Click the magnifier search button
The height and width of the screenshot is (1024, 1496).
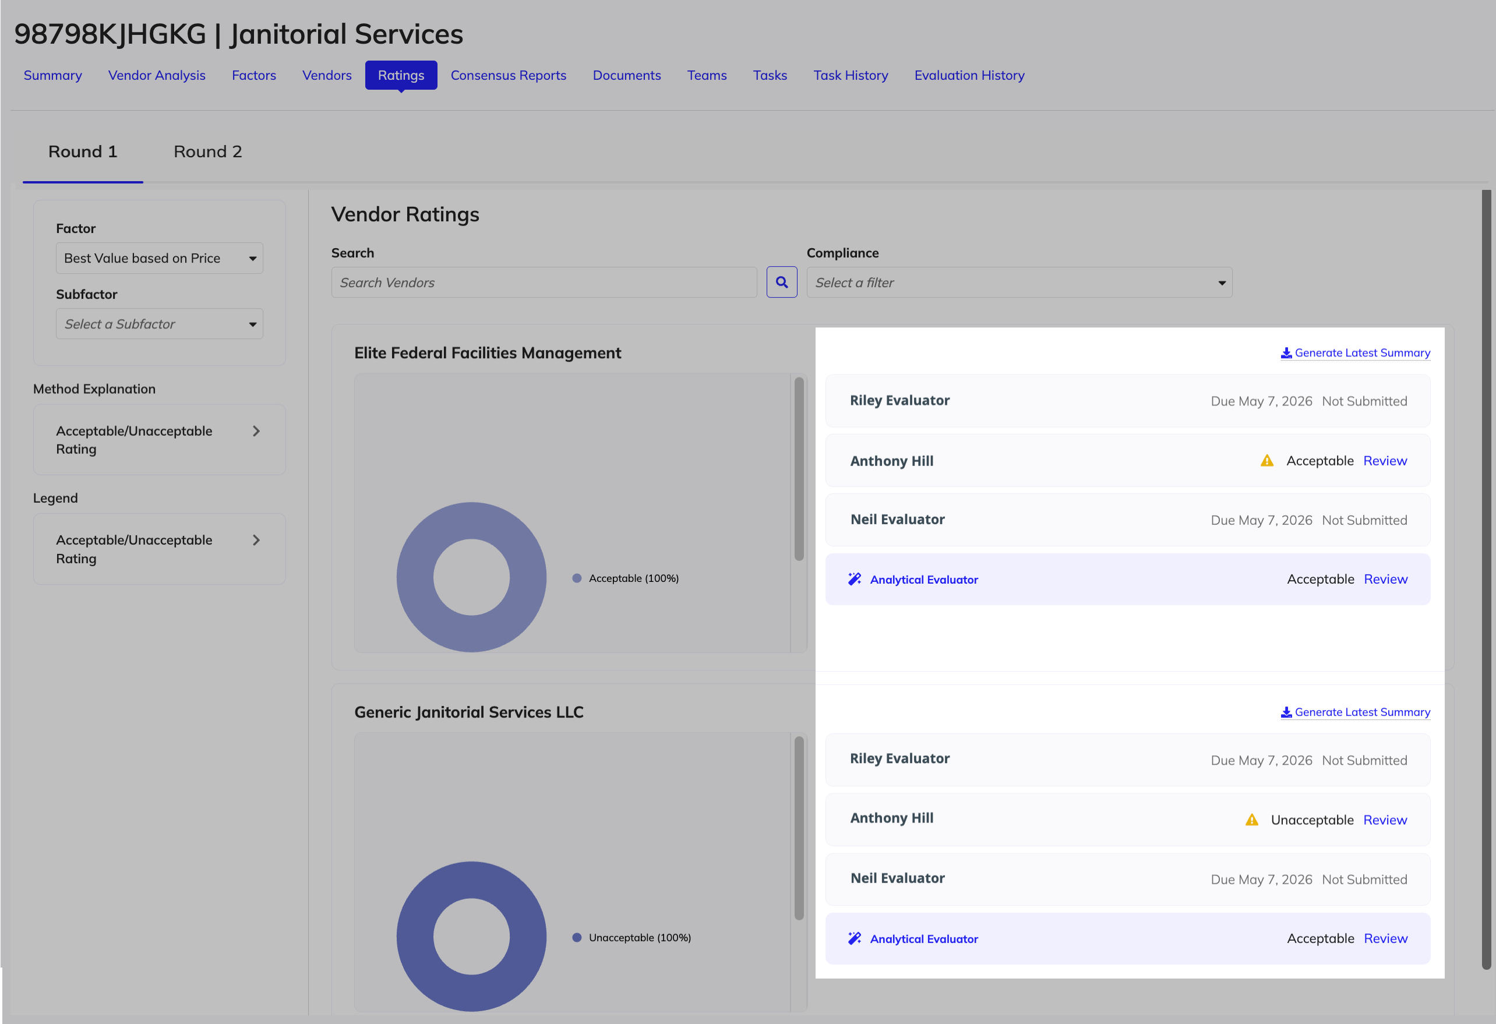pos(781,282)
